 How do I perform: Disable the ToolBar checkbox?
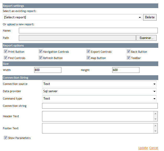pyautogui.click(x=128, y=58)
